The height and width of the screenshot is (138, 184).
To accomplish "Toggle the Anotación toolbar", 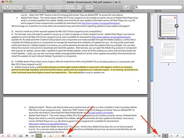I will [x=89, y=7].
